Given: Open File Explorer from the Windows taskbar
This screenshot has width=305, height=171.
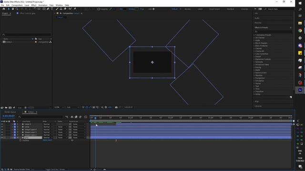Looking at the screenshot, I should point(300,23).
